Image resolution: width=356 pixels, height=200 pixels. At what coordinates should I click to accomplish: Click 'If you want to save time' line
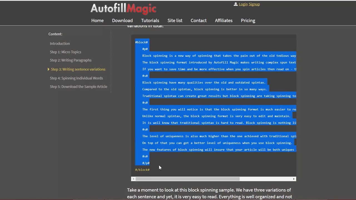[x=219, y=69]
